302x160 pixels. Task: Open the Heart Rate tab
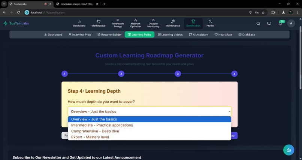[x=223, y=34]
